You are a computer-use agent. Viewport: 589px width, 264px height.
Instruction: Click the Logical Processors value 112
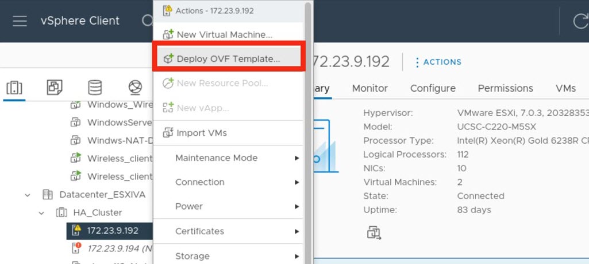463,155
